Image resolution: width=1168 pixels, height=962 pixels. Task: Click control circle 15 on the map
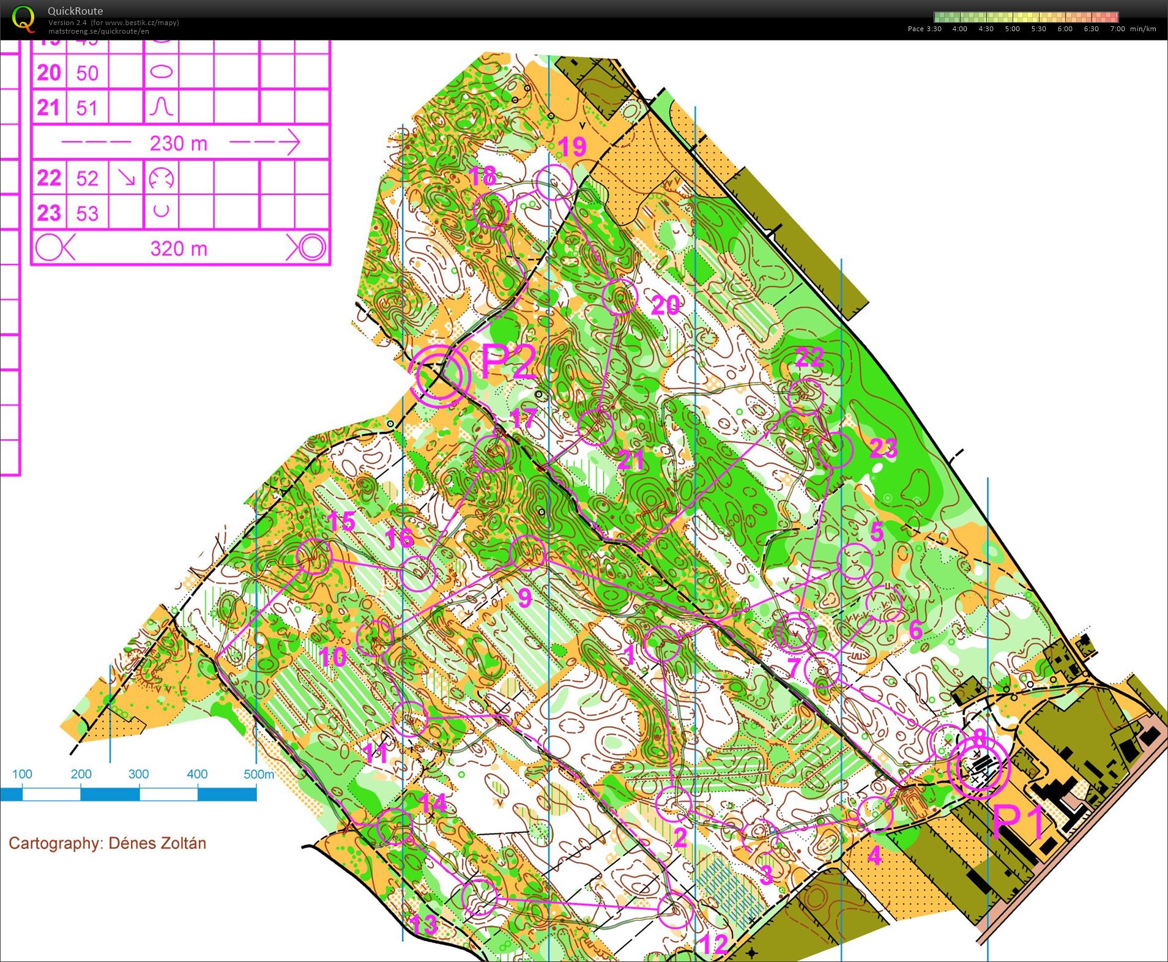pos(314,556)
